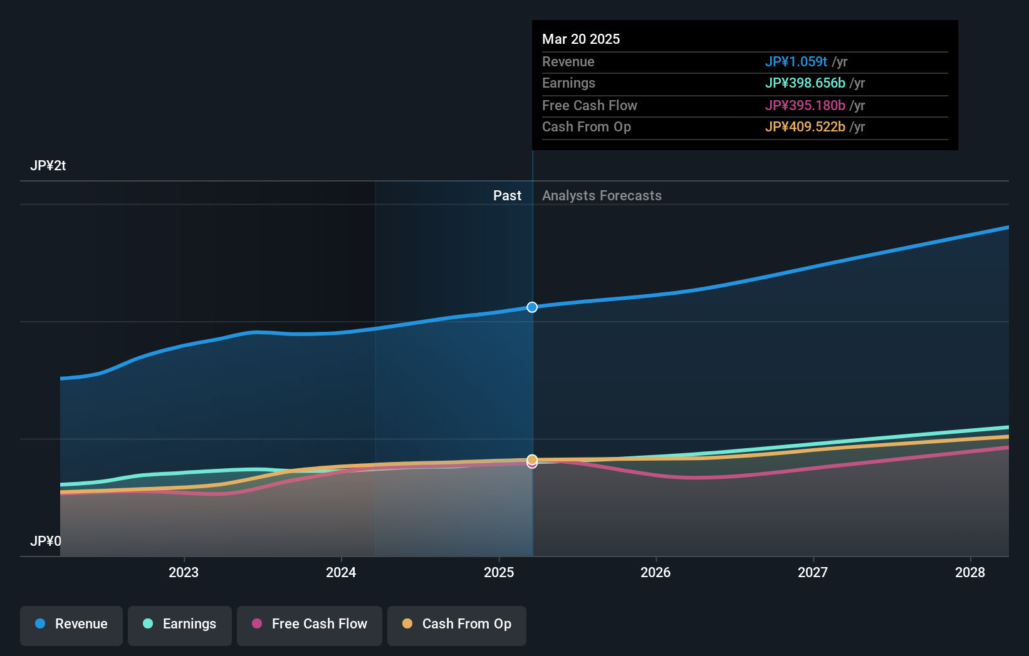Click the Cash From Op label in tooltip
This screenshot has height=656, width=1029.
[x=587, y=127]
